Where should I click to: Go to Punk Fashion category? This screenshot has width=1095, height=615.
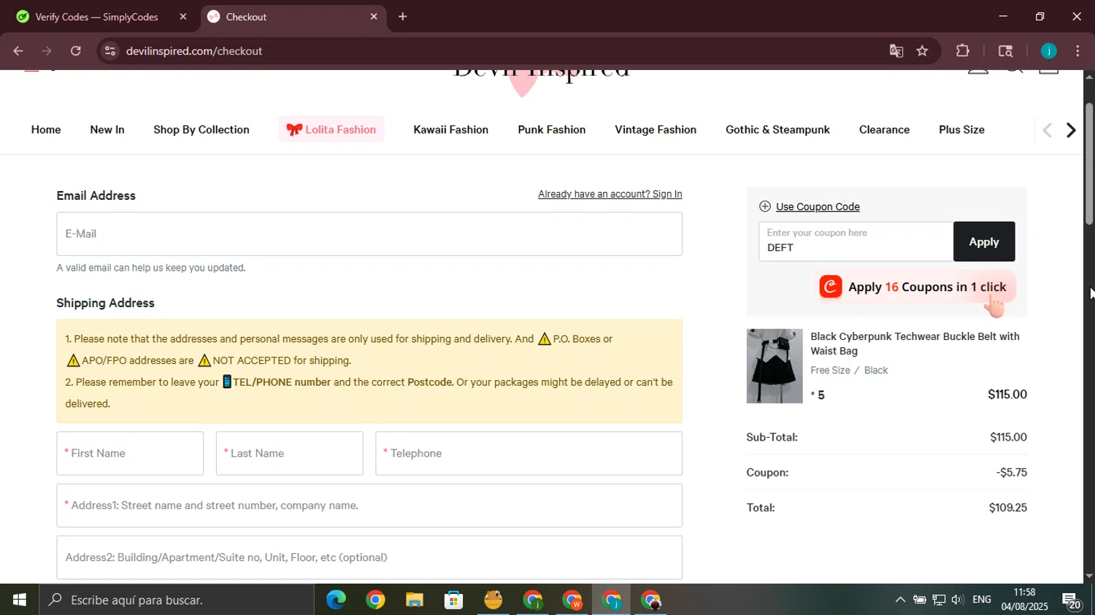coord(552,130)
